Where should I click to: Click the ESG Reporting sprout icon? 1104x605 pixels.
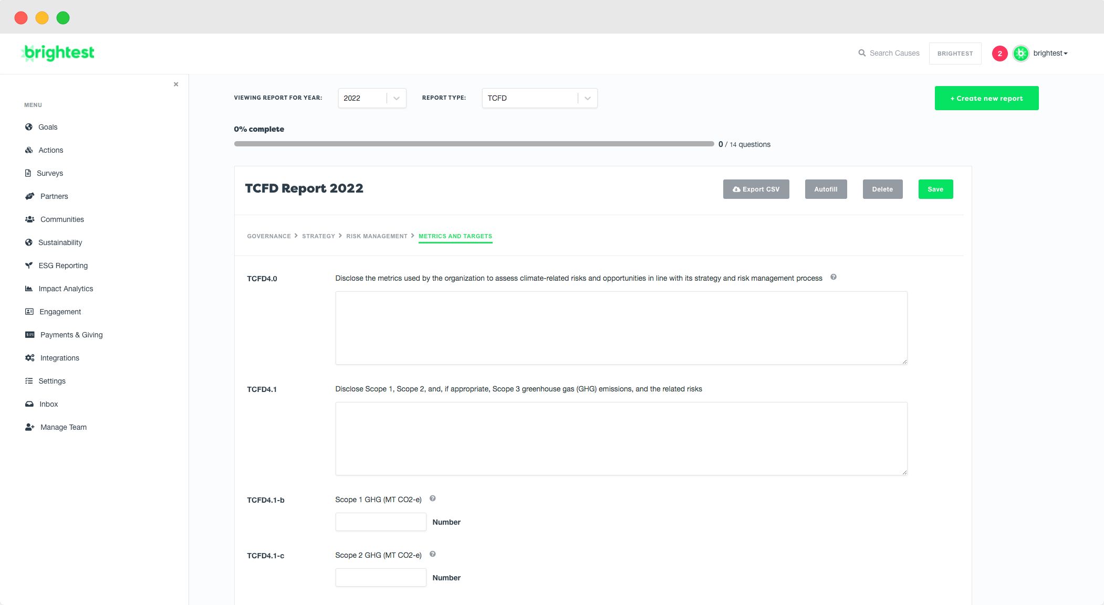pyautogui.click(x=29, y=266)
